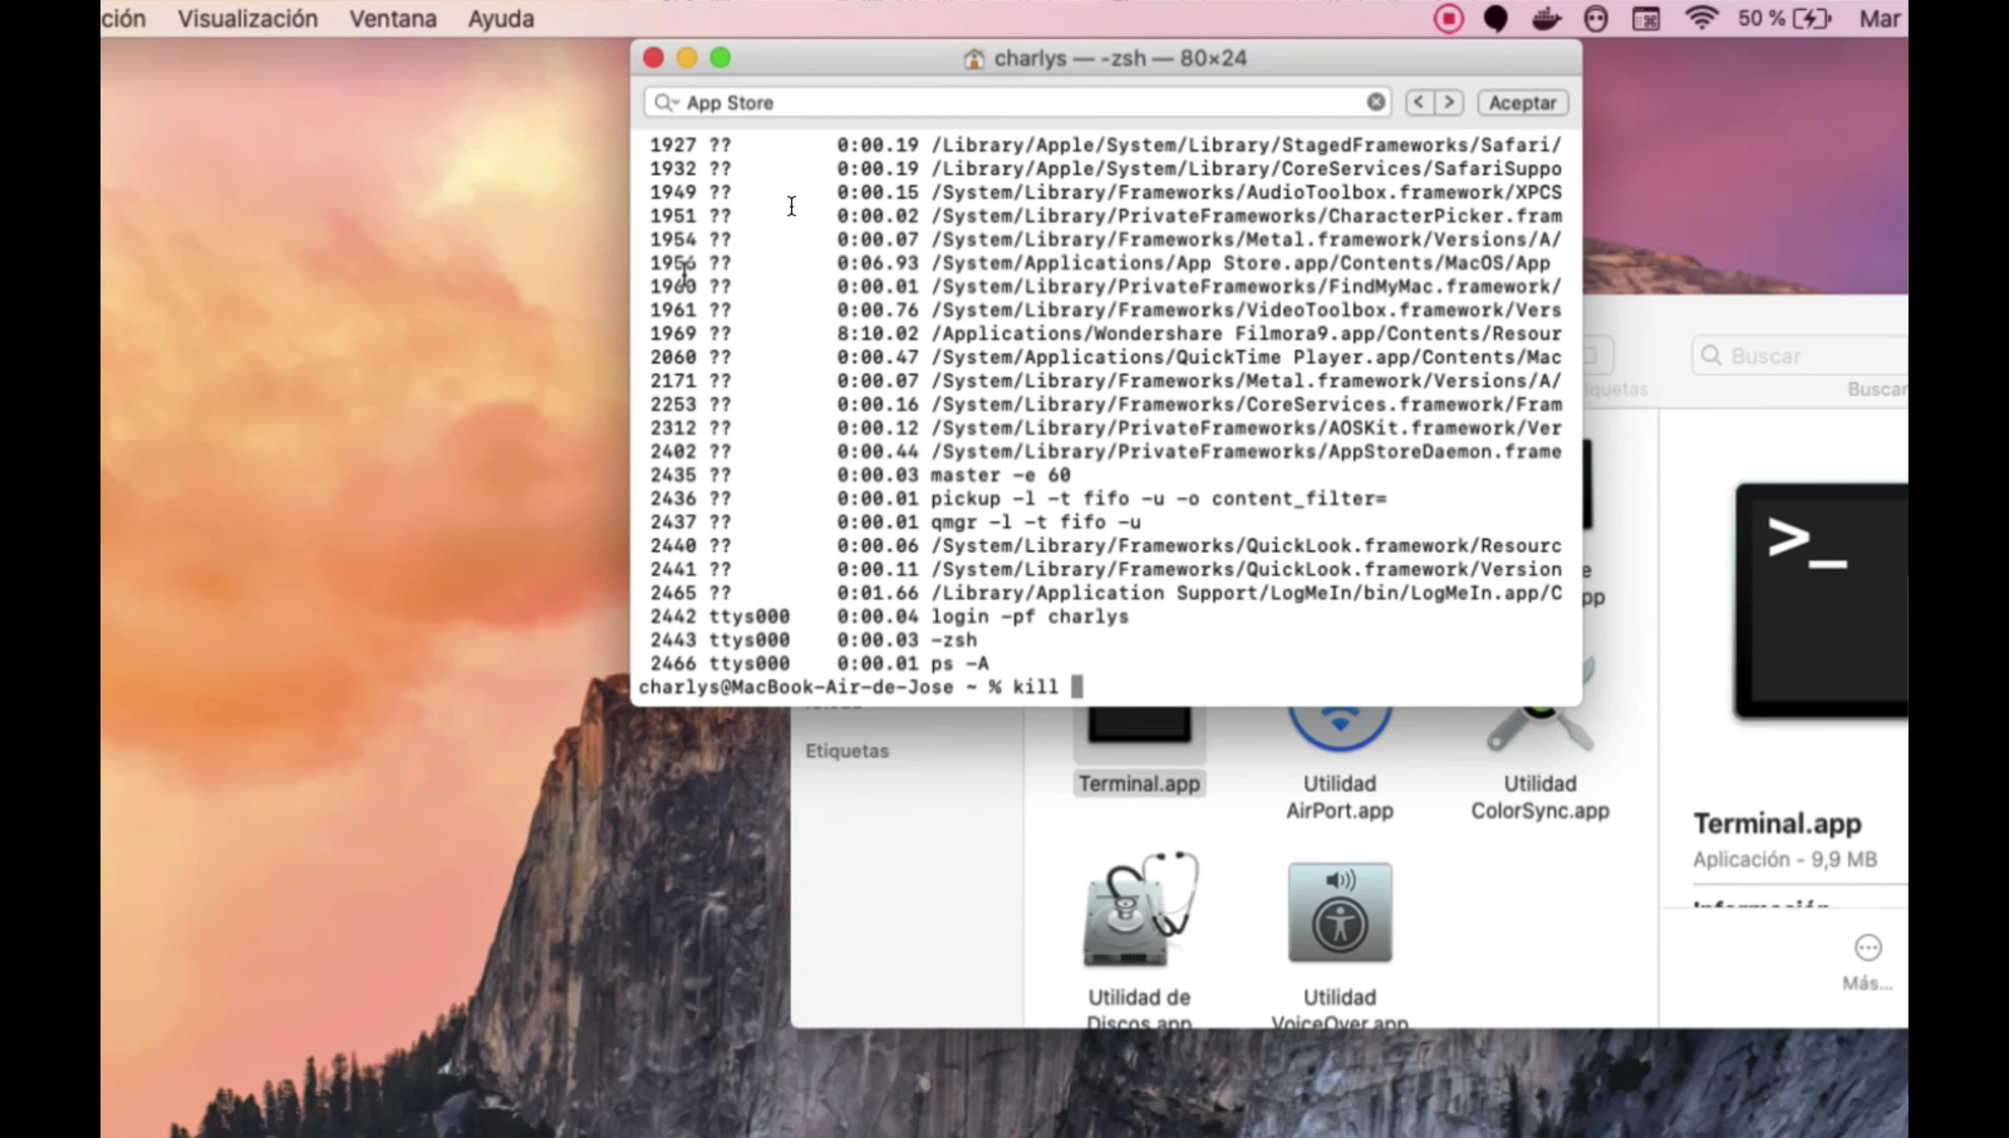Click the LogMeIn process line 2465
This screenshot has height=1138, width=2009.
[x=1105, y=594]
